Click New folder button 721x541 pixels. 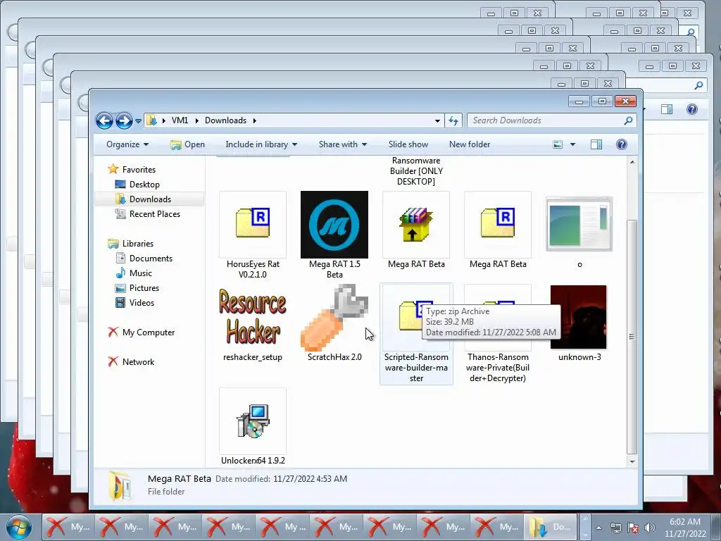click(470, 144)
